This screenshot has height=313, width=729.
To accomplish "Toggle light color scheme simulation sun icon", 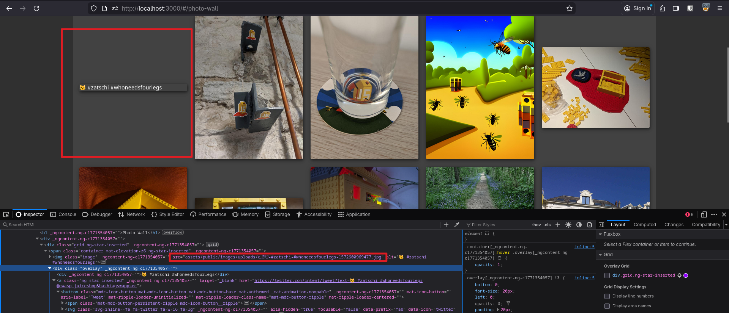I will pyautogui.click(x=568, y=225).
